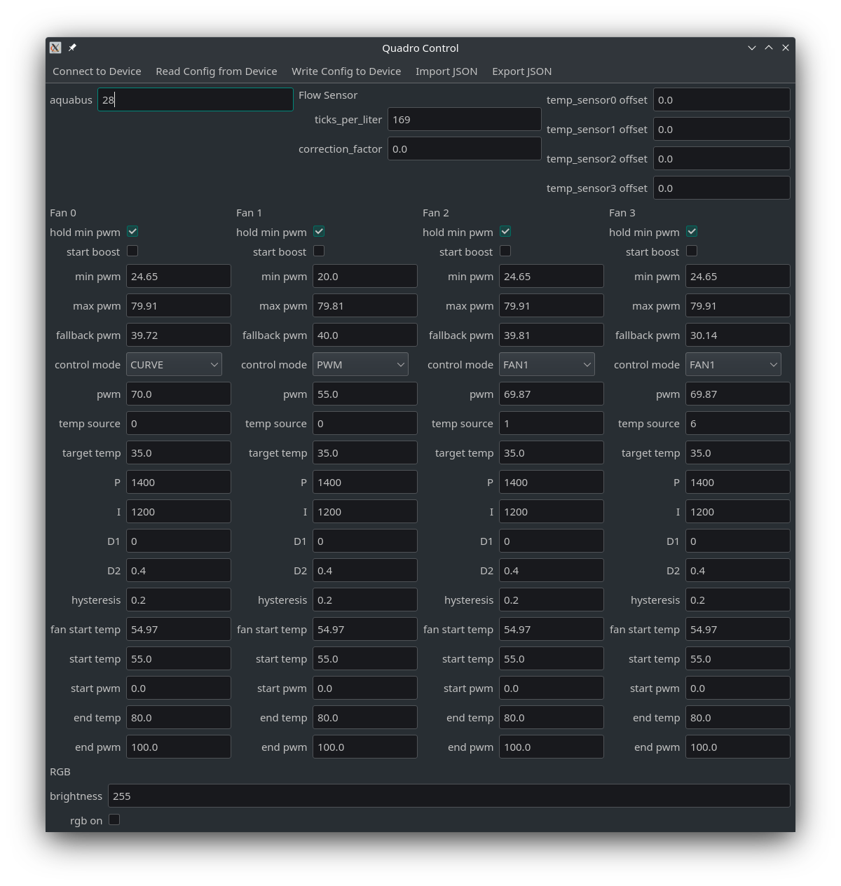Click Fan 0 target temp field
Image resolution: width=841 pixels, height=886 pixels.
point(179,452)
